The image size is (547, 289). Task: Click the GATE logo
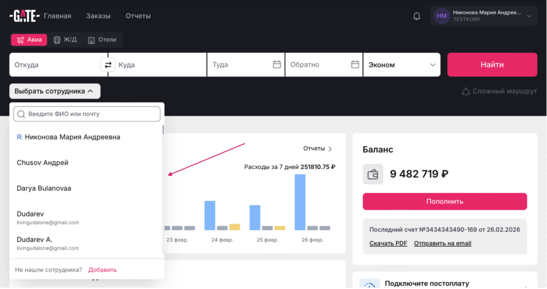(x=24, y=16)
